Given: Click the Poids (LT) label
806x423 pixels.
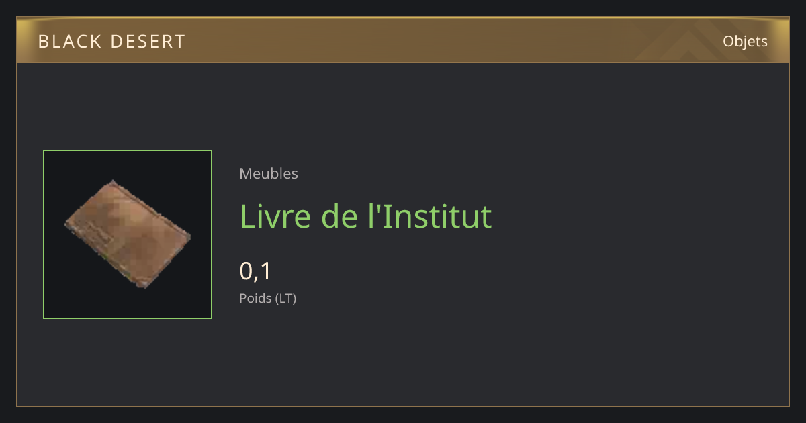Looking at the screenshot, I should [x=268, y=299].
